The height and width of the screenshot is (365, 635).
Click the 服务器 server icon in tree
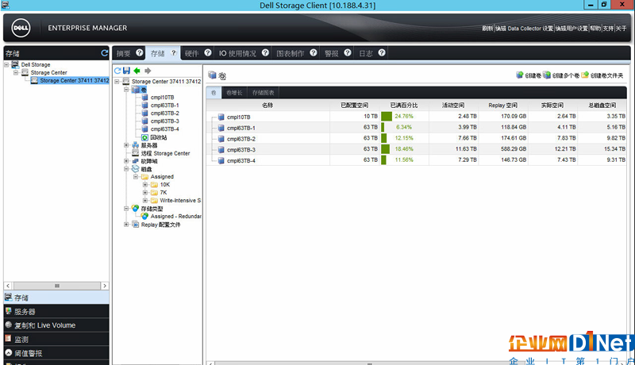(135, 145)
